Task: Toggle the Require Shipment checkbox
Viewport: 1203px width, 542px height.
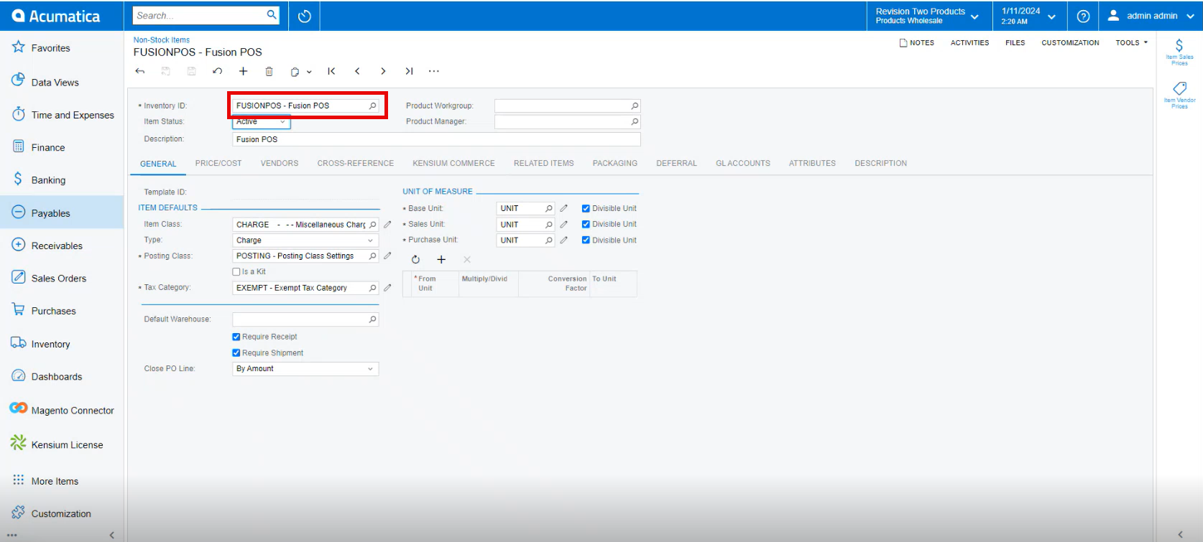Action: point(236,353)
